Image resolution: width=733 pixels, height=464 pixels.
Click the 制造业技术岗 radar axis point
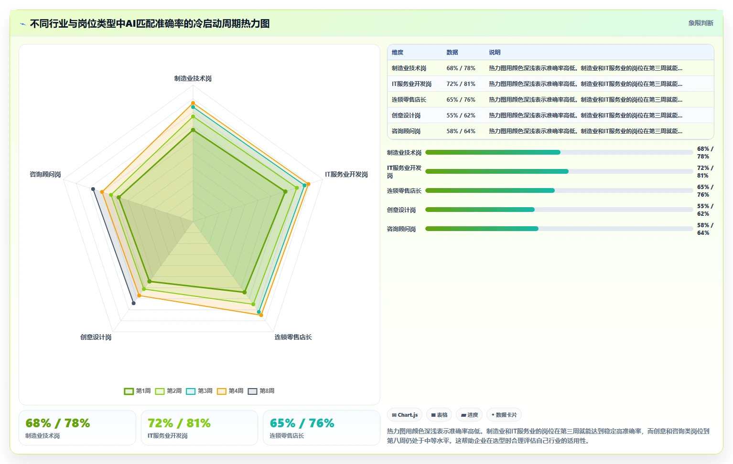coord(193,78)
